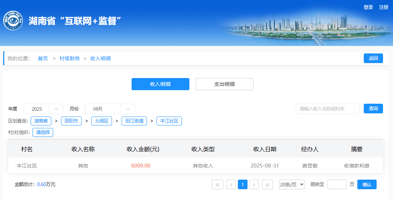Select the 邵阳市 region tag
The image size is (393, 201).
pyautogui.click(x=71, y=121)
